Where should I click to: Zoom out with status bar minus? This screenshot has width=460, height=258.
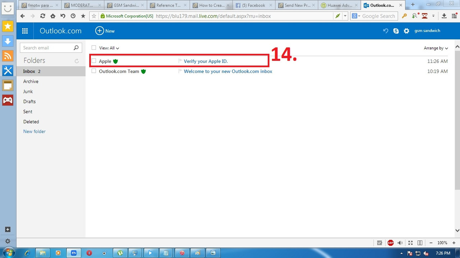click(431, 243)
